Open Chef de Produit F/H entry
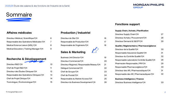Screen dimensions: 171x96 point(69,75)
